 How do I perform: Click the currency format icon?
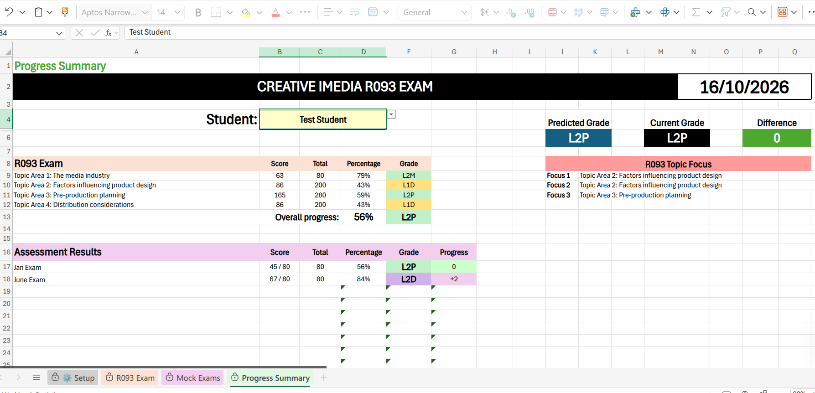coord(485,12)
